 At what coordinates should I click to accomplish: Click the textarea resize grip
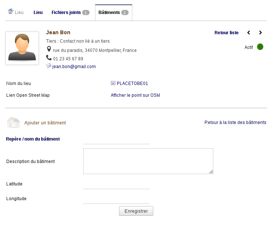point(211,171)
